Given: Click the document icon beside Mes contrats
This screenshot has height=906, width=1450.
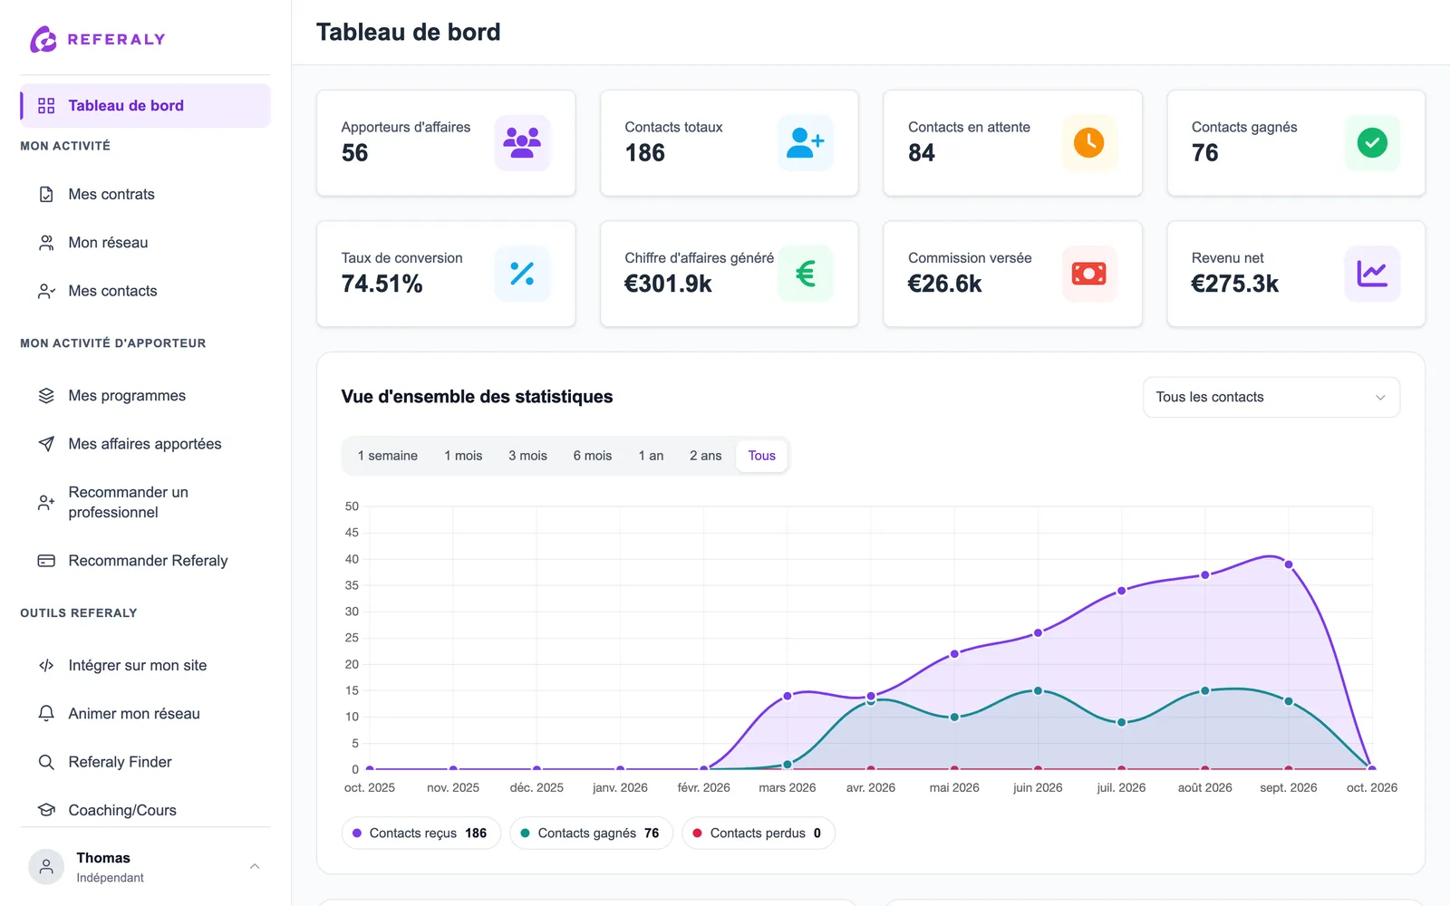Looking at the screenshot, I should 46,194.
